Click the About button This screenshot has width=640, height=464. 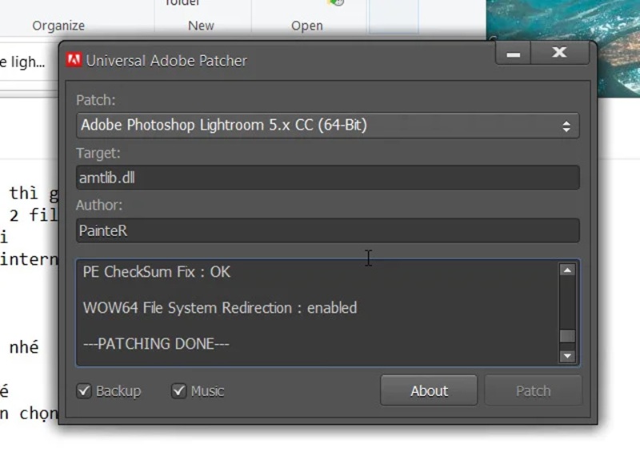428,390
